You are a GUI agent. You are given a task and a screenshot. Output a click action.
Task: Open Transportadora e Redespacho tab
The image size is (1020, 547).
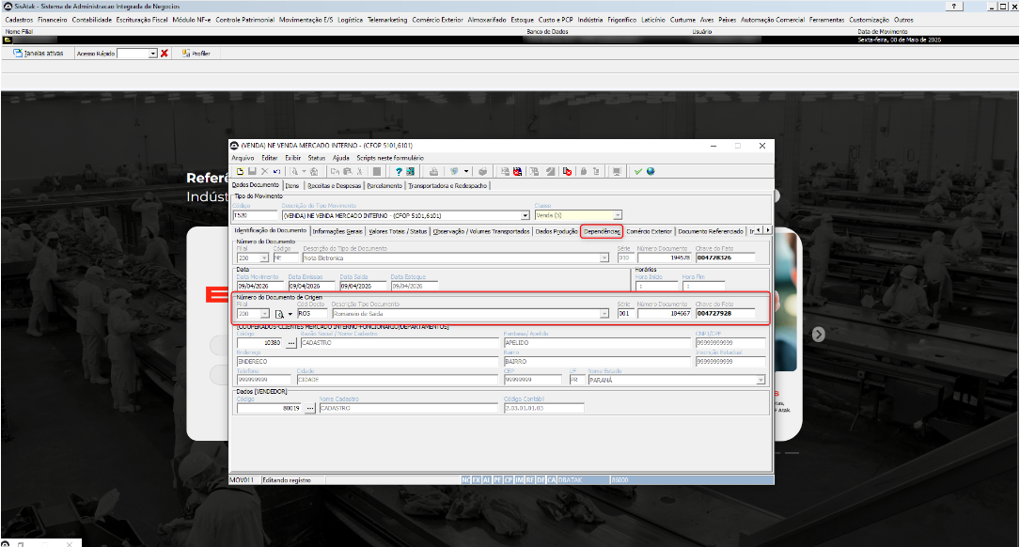pyautogui.click(x=447, y=185)
